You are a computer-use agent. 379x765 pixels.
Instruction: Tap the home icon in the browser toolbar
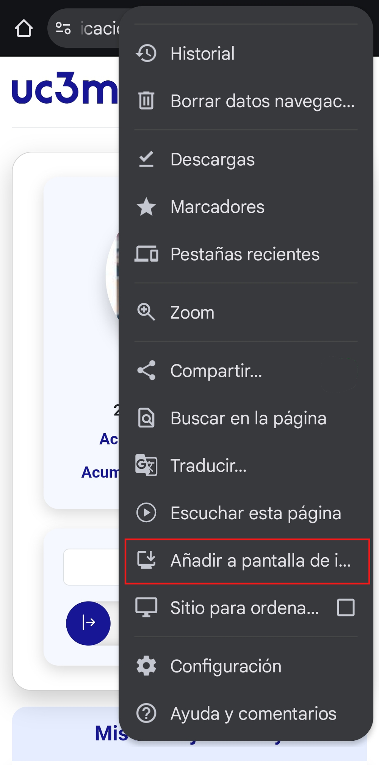23,28
